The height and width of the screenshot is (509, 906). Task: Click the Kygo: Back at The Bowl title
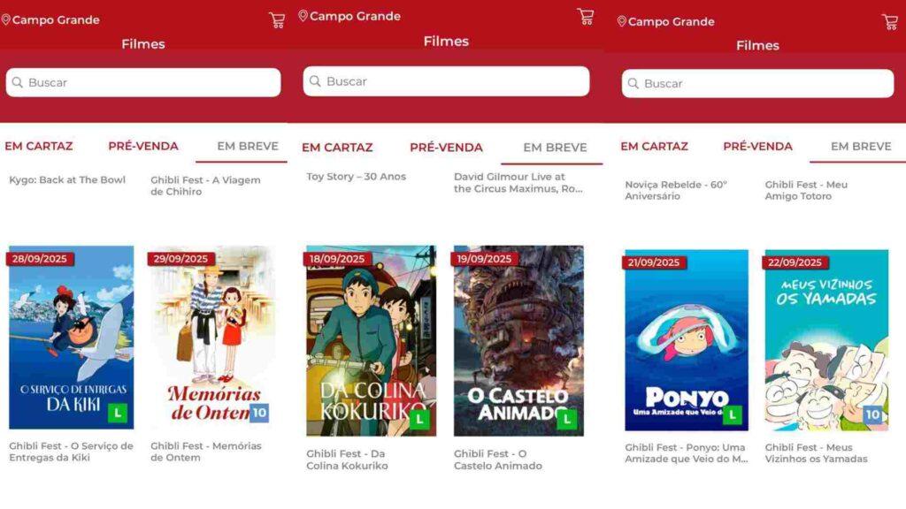[x=67, y=179]
